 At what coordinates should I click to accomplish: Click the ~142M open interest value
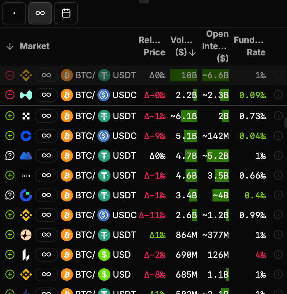(216, 136)
